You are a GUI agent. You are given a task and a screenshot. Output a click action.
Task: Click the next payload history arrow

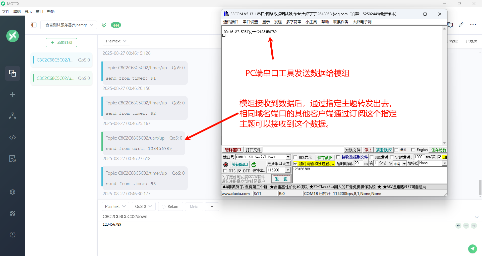tap(474, 226)
